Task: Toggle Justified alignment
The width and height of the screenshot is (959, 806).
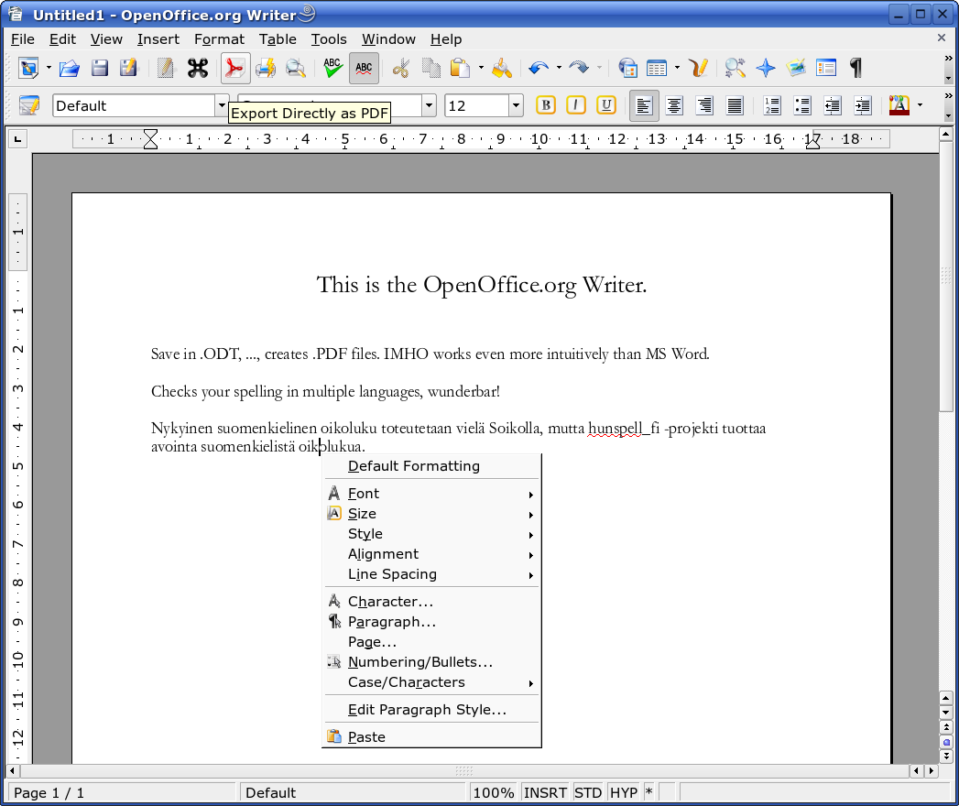Action: (x=735, y=106)
